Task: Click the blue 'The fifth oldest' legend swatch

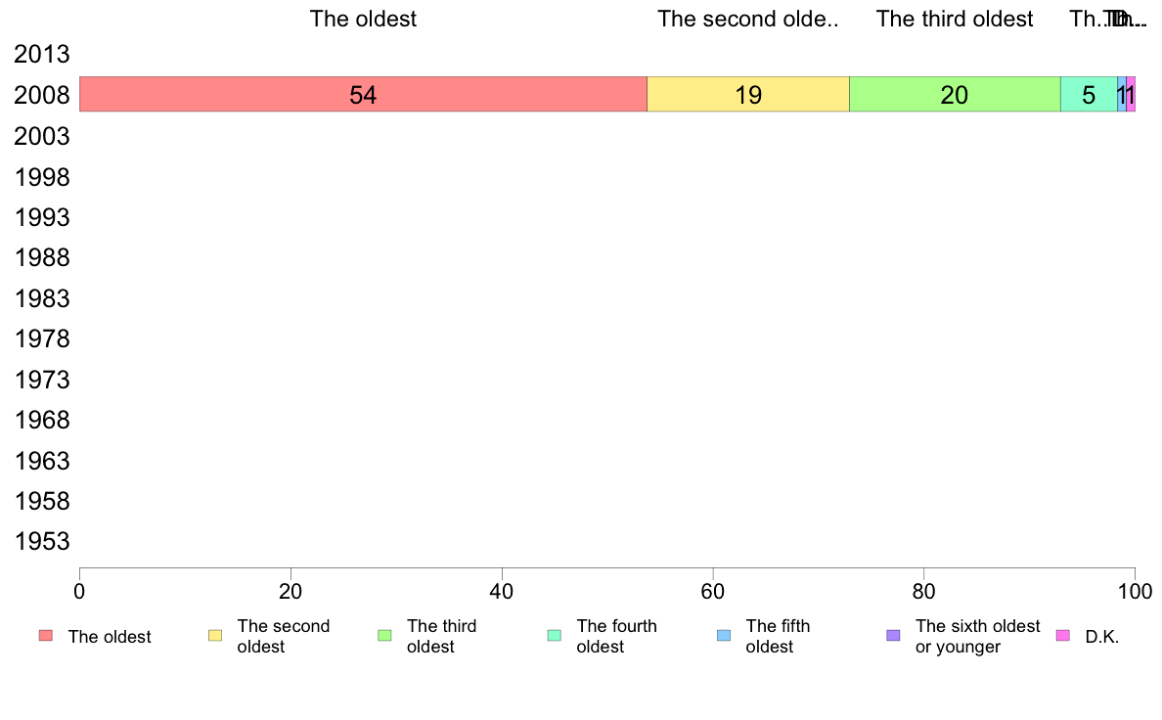Action: tap(724, 636)
